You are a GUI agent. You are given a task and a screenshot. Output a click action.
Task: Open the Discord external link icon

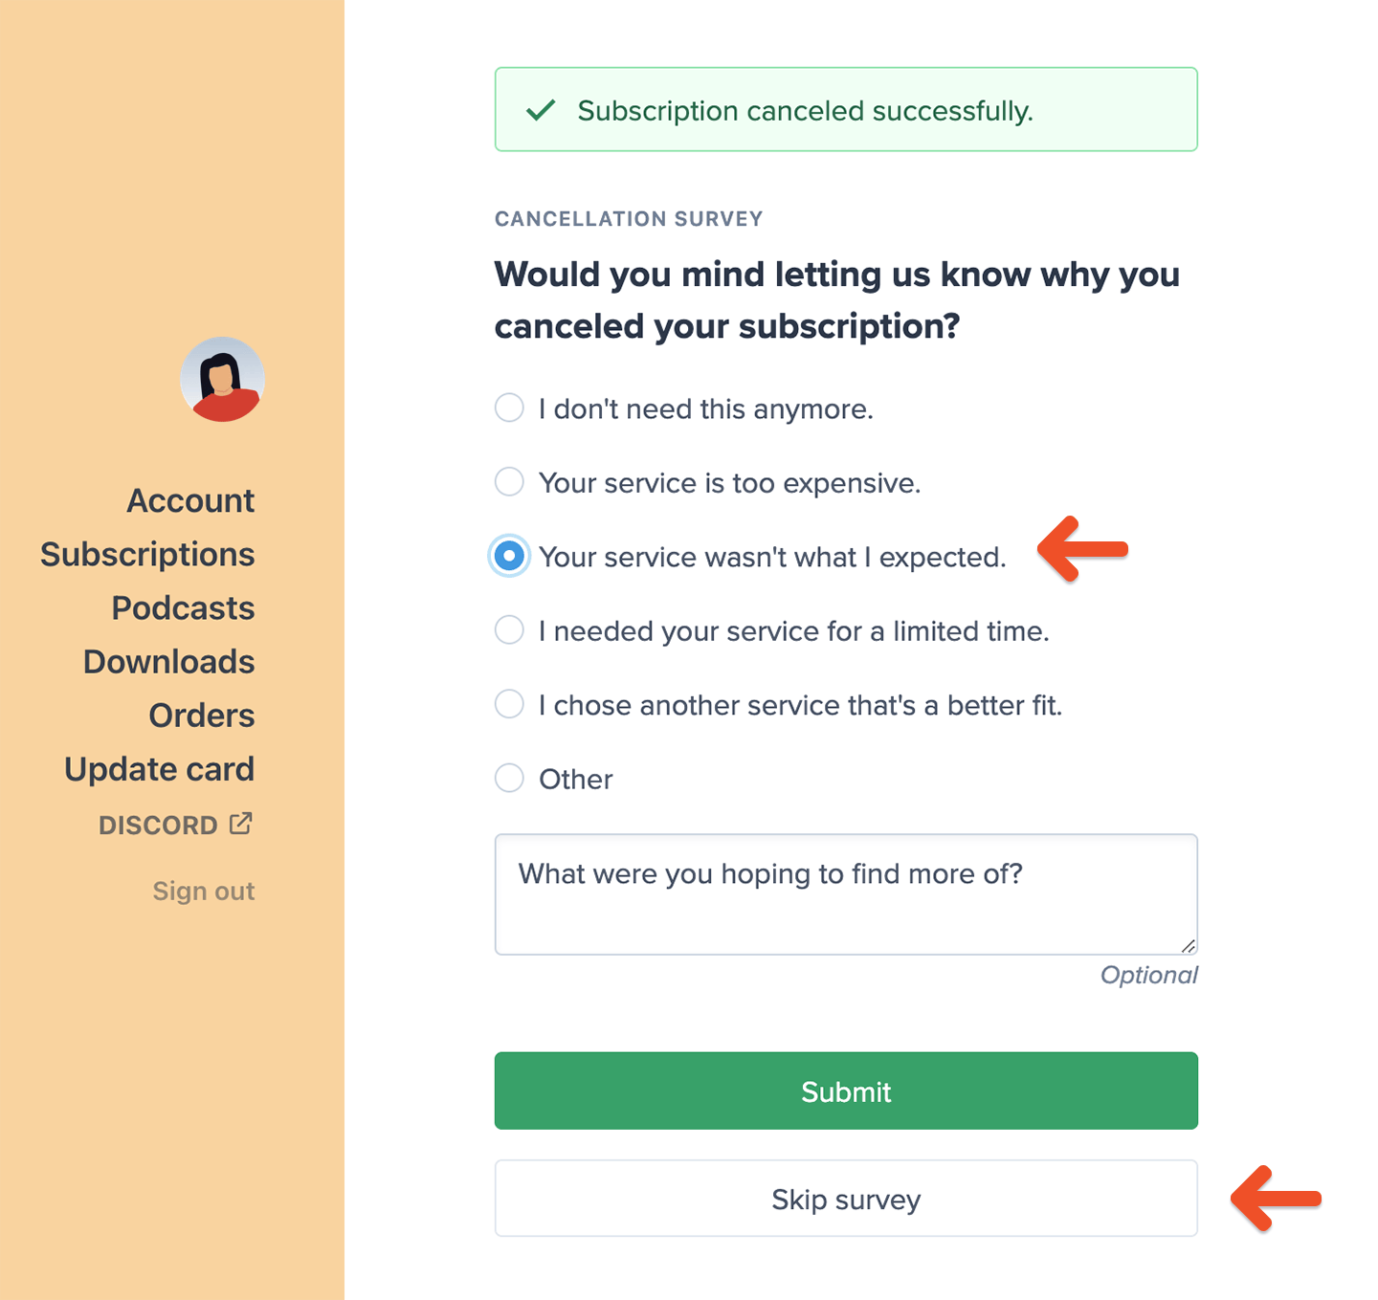tap(240, 823)
